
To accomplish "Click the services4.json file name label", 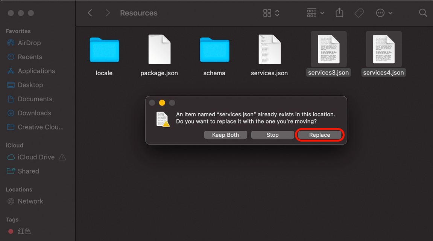I will tap(384, 73).
